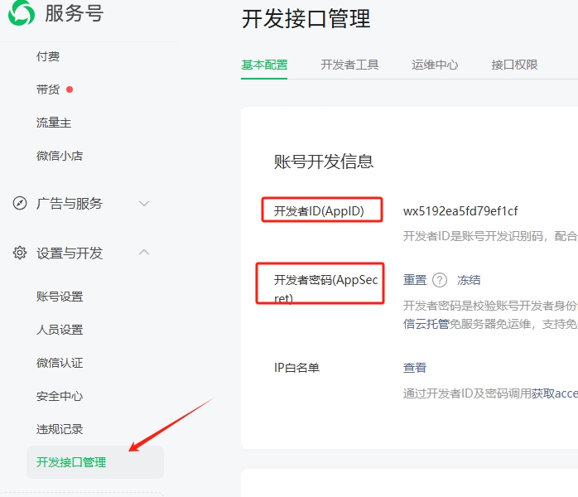Click the 获取acce... token link
The height and width of the screenshot is (497, 578).
point(555,393)
